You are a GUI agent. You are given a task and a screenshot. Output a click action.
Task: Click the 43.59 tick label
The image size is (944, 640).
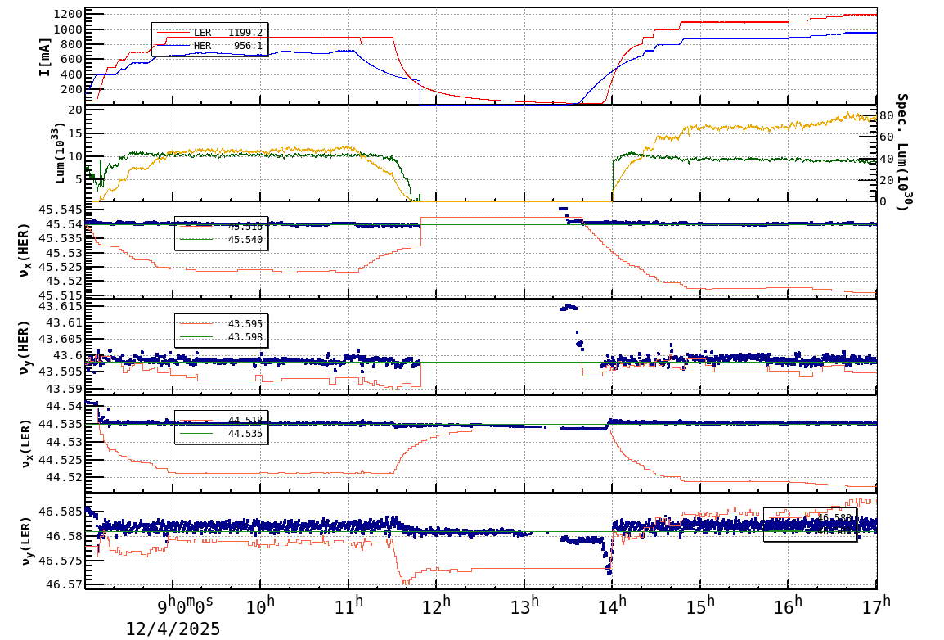coord(65,388)
